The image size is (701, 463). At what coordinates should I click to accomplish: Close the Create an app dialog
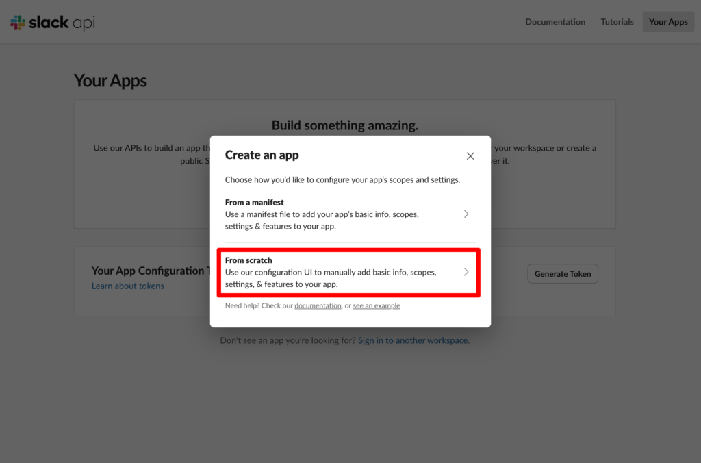(x=470, y=156)
